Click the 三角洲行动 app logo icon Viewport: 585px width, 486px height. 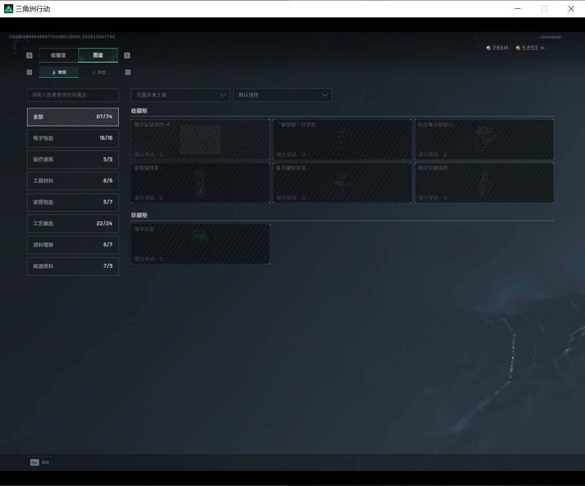tap(9, 9)
